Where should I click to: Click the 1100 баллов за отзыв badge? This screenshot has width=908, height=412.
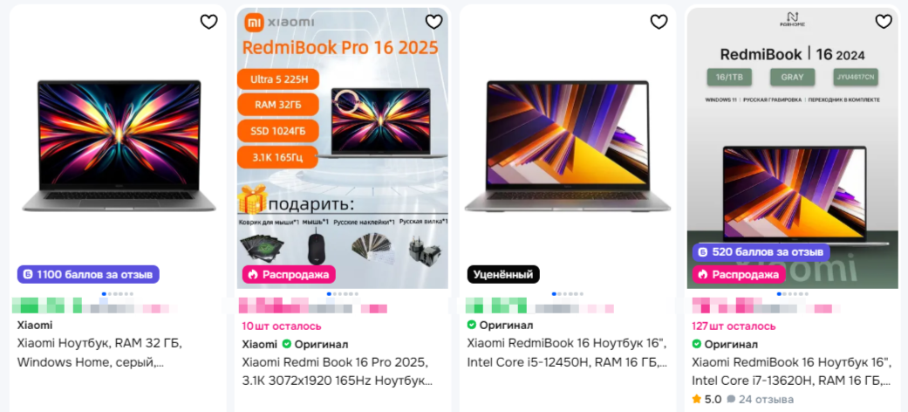coord(88,274)
